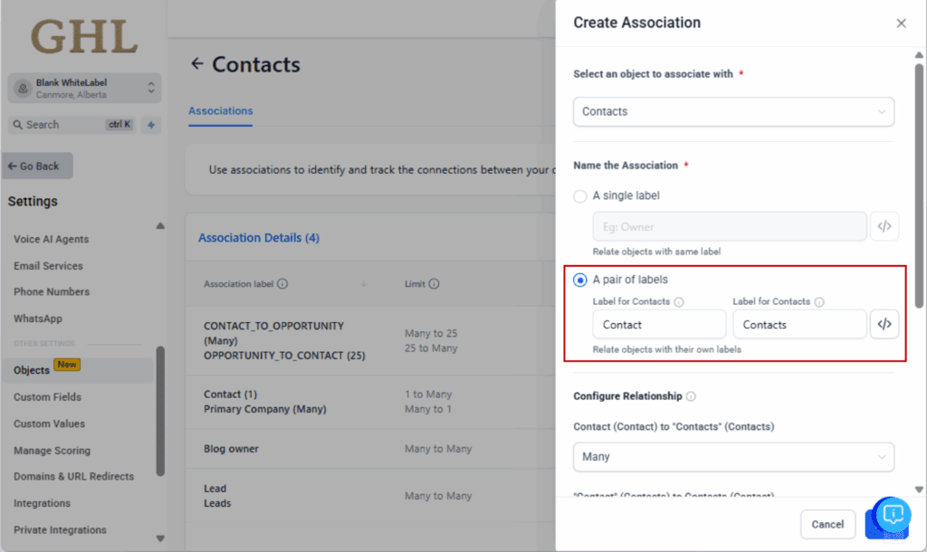Click info icon beside Configure Relationship
Viewport: 927px width, 552px height.
[x=691, y=396]
